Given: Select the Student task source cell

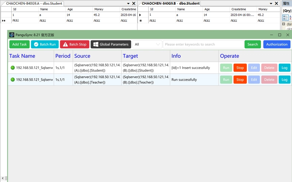Looking at the screenshot, I should pyautogui.click(x=97, y=68).
